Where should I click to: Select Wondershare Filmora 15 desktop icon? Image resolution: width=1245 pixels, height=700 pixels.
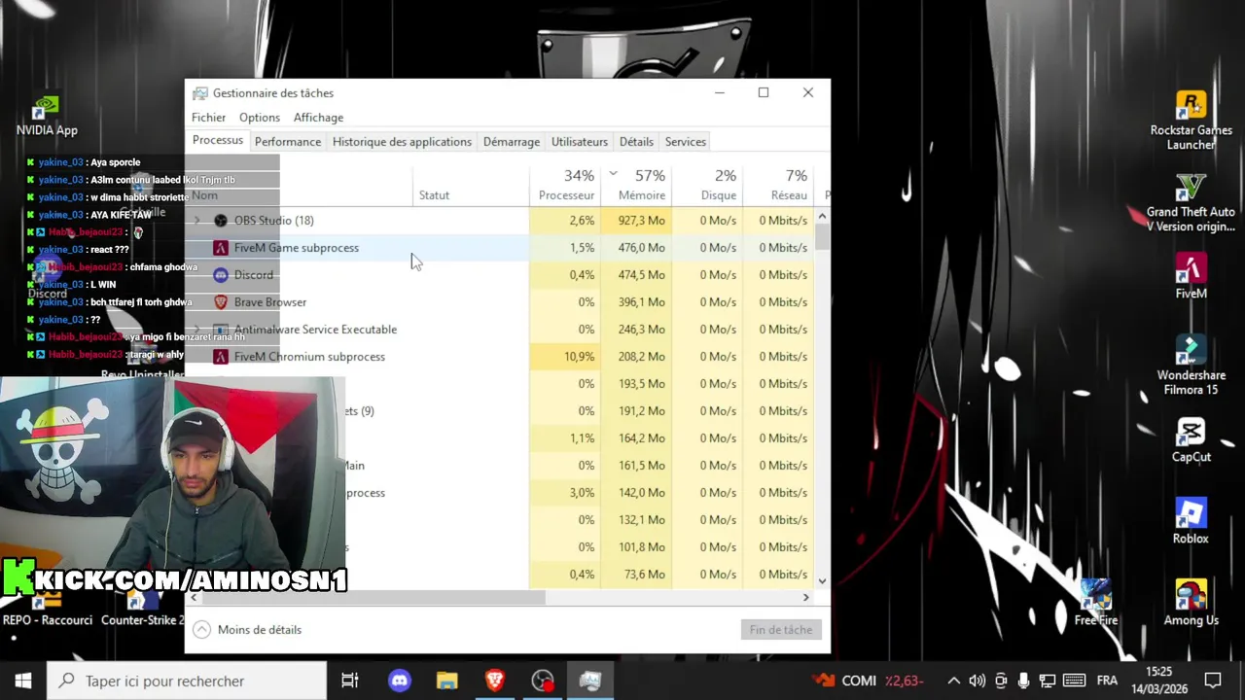(x=1191, y=366)
